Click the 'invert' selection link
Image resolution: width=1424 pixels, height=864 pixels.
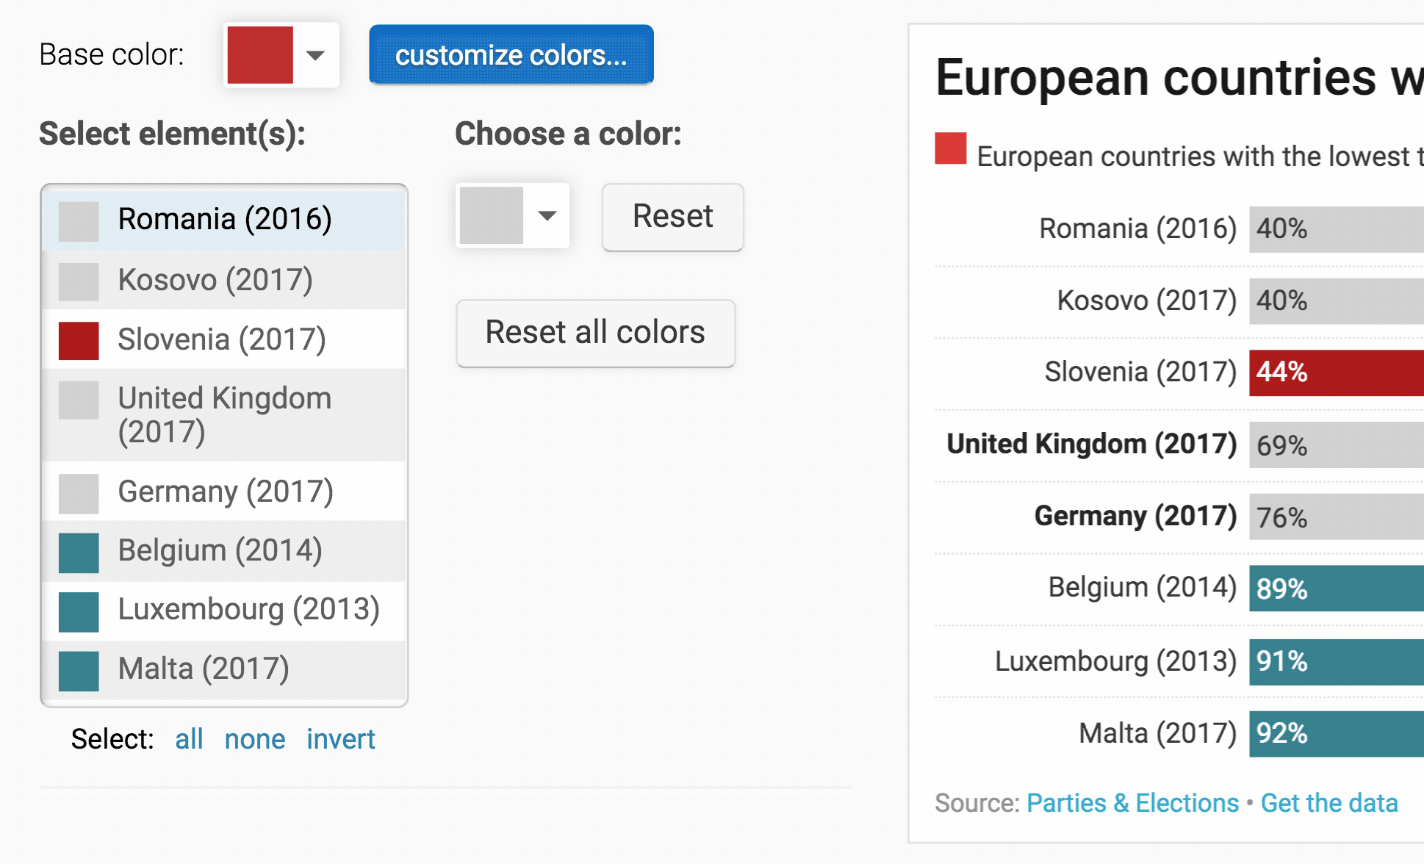(341, 739)
